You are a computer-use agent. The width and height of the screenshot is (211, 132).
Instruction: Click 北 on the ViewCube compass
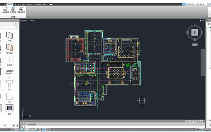click(195, 25)
